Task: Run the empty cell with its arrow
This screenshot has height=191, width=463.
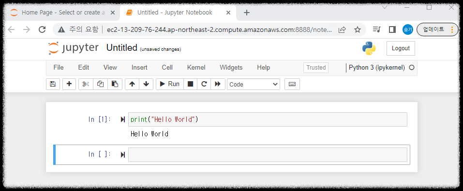Action: (x=123, y=155)
